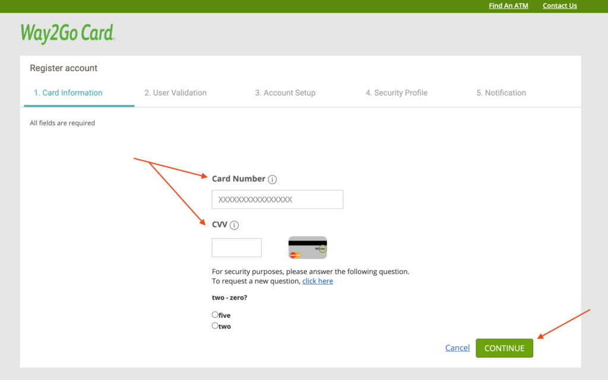Focus the Card Number input field
Screen dimensions: 608x380
point(277,199)
